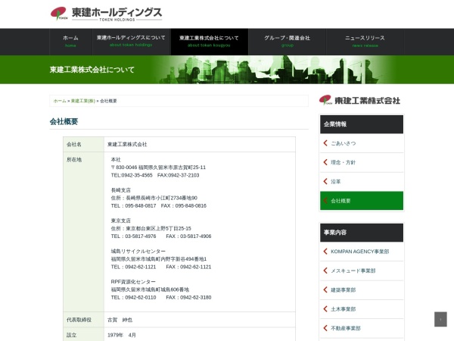Click the 事業内容 sidebar heading
454x341 pixels.
[x=362, y=233]
